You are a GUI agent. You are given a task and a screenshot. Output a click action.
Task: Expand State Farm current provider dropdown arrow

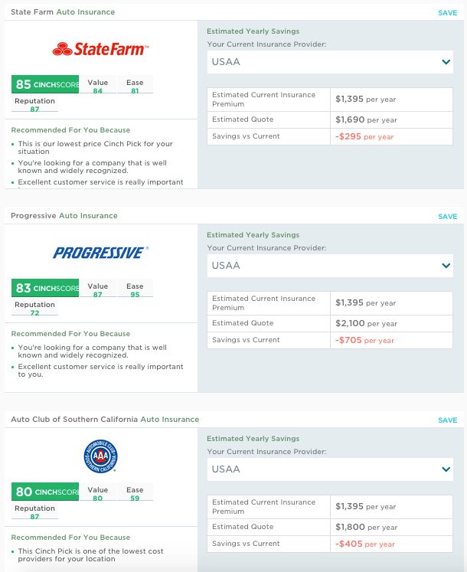pyautogui.click(x=446, y=62)
